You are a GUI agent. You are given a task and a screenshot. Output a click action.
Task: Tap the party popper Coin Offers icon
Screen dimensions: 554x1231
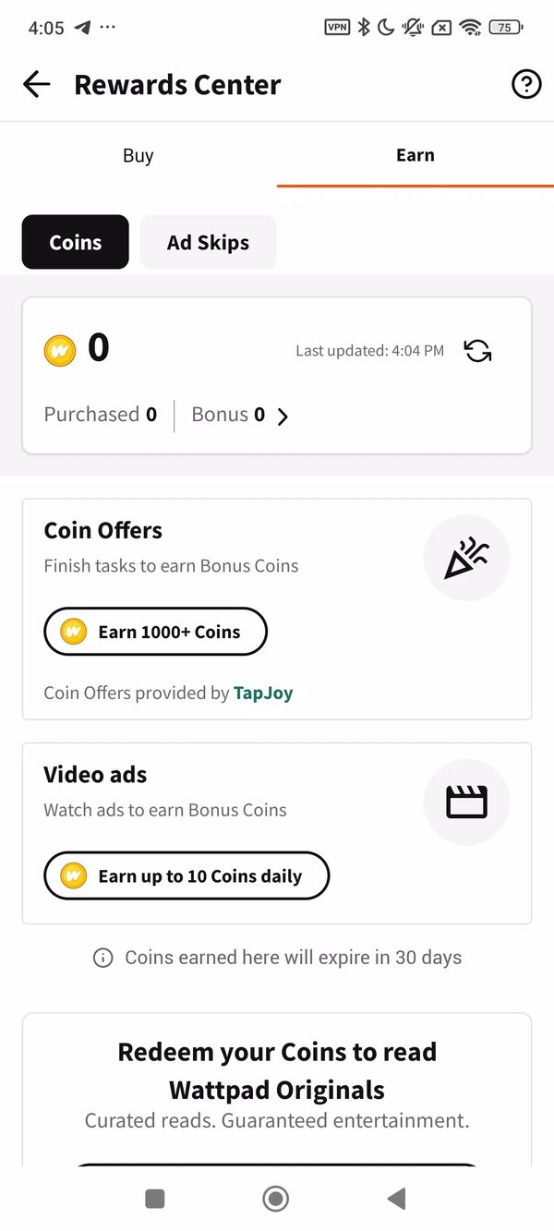(466, 559)
